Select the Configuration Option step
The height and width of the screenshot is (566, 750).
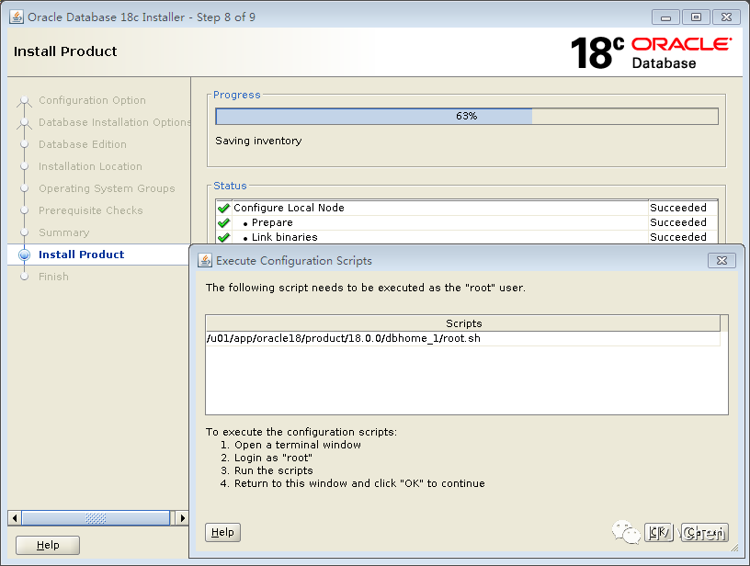coord(92,100)
